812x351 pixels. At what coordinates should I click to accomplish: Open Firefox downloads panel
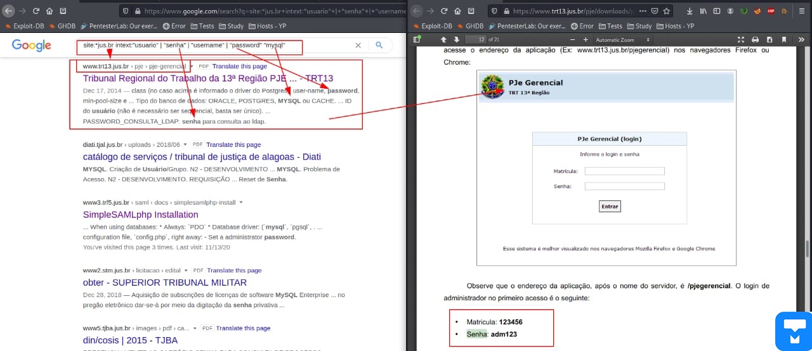click(690, 11)
